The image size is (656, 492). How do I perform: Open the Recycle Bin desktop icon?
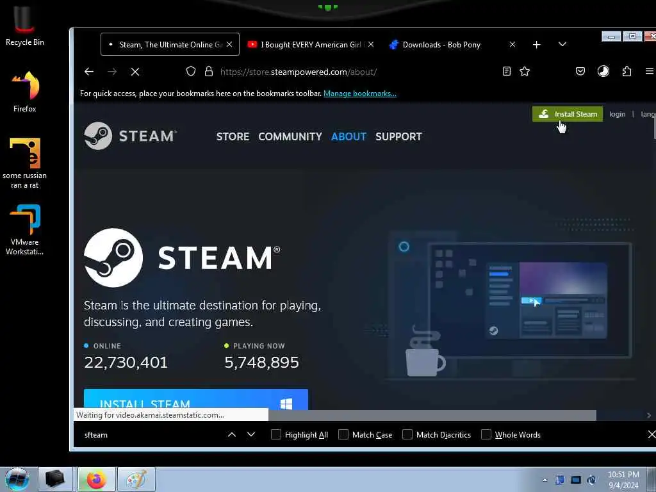point(24,25)
